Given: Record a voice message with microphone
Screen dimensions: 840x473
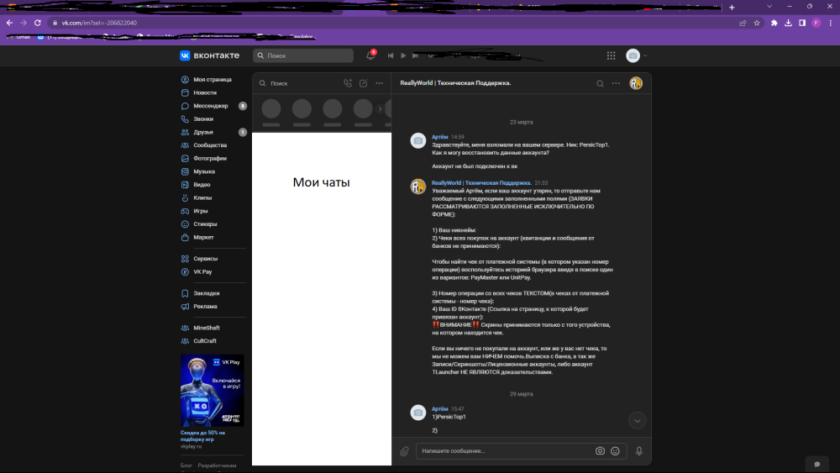Looking at the screenshot, I should click(639, 451).
